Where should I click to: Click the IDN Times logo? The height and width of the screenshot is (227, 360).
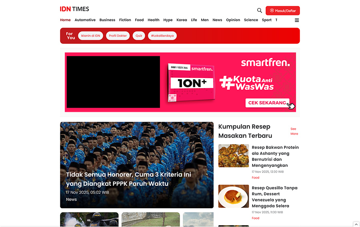(74, 9)
